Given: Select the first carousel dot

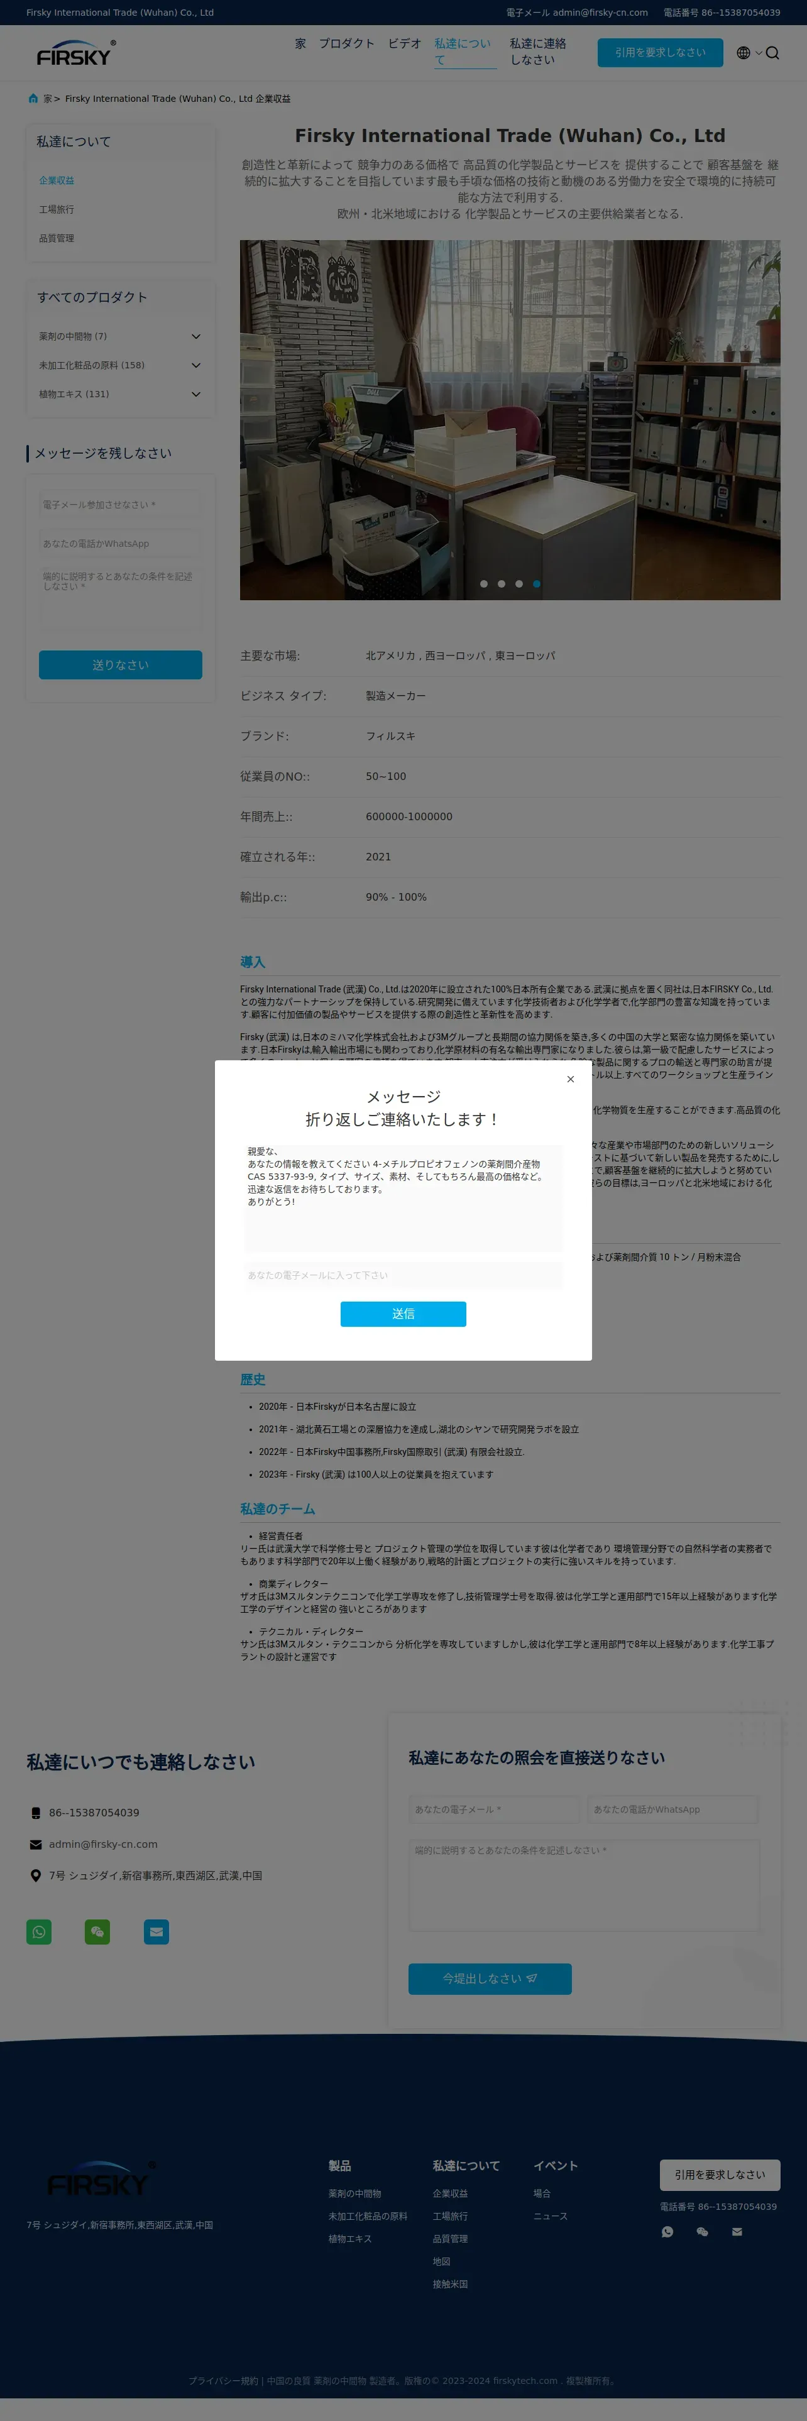Looking at the screenshot, I should [484, 584].
